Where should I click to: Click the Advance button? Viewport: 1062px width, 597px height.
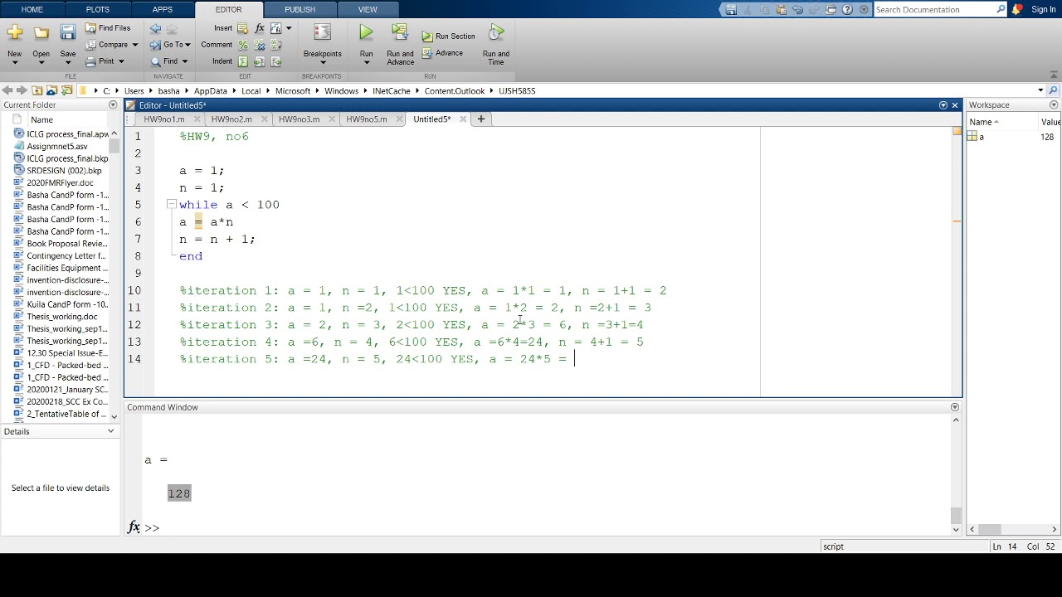pyautogui.click(x=442, y=53)
